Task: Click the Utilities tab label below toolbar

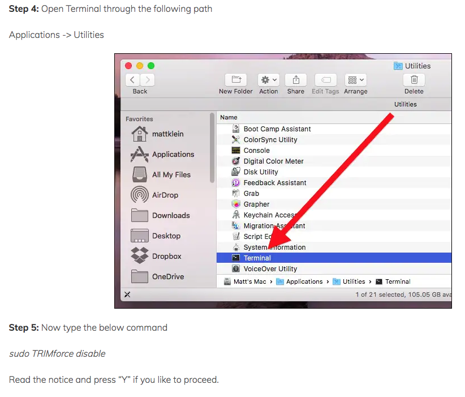Action: [x=406, y=104]
